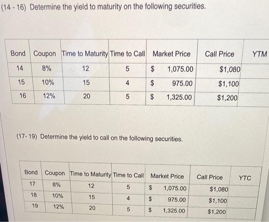Click the top table's Time to Maturity header

[85, 54]
